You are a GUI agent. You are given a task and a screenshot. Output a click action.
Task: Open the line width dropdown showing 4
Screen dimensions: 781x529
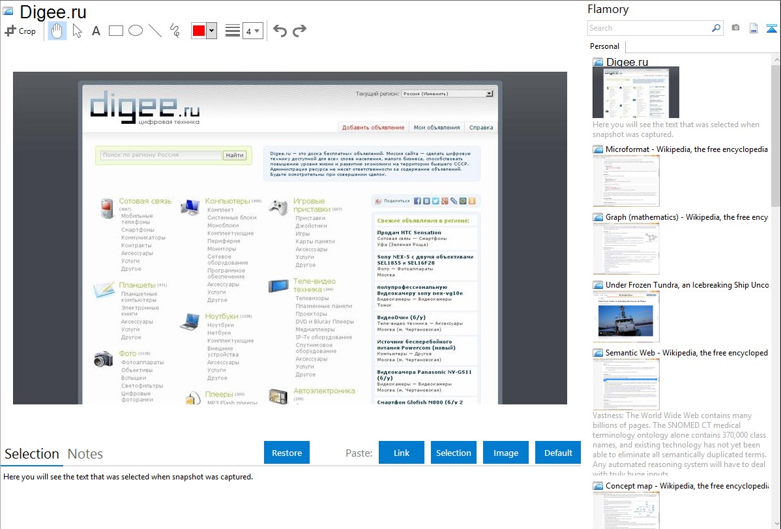(252, 31)
